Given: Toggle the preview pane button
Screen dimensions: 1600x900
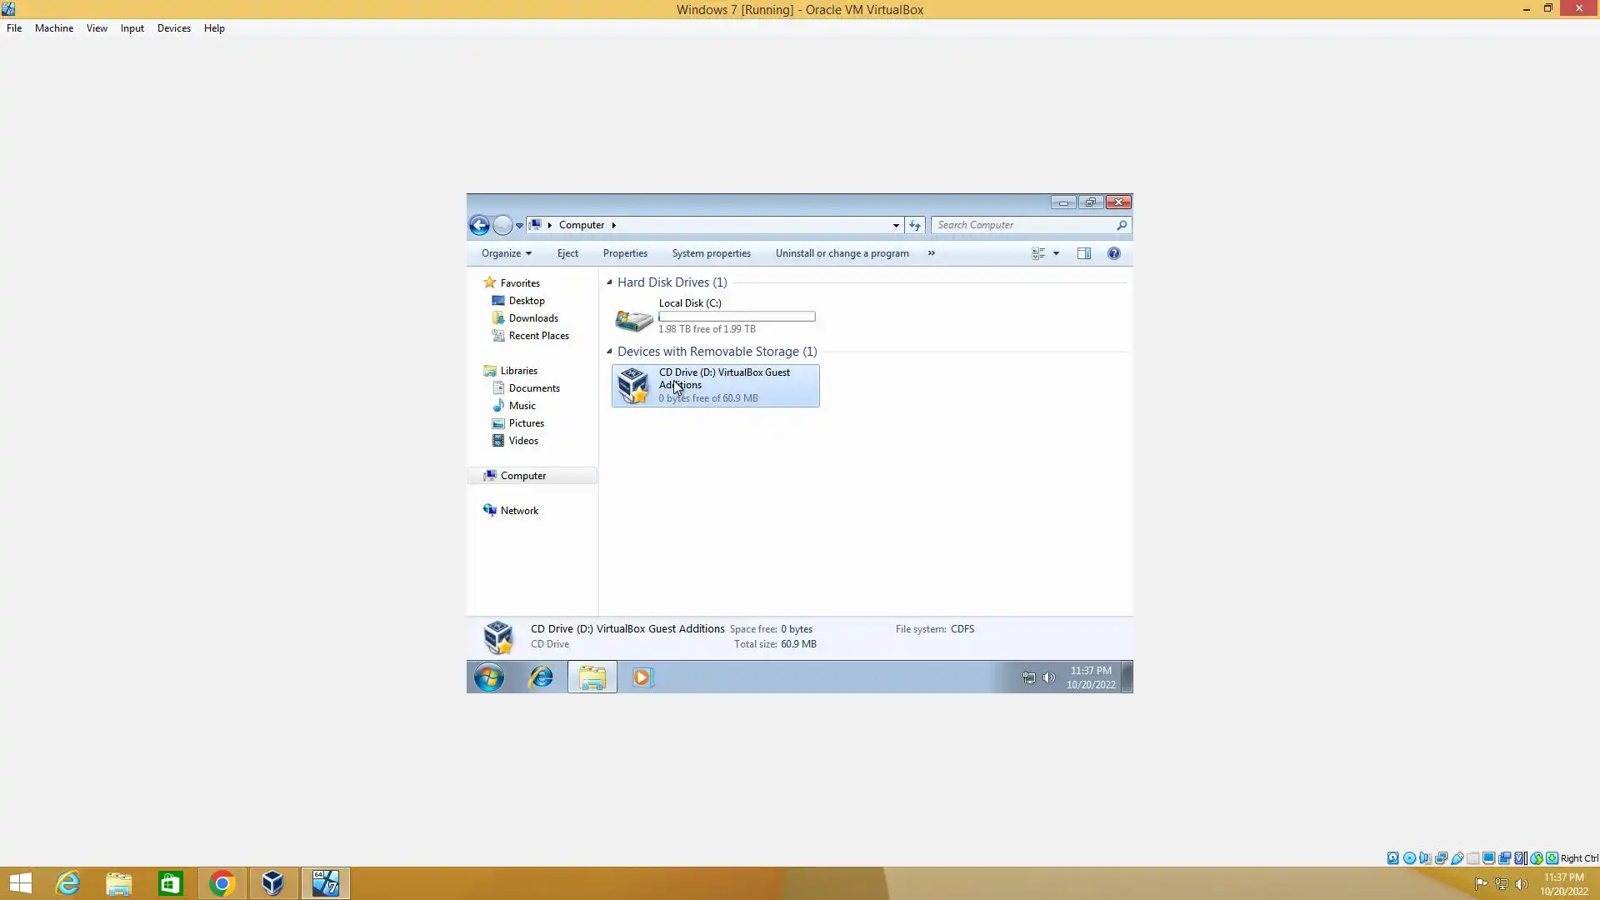Looking at the screenshot, I should [x=1083, y=253].
